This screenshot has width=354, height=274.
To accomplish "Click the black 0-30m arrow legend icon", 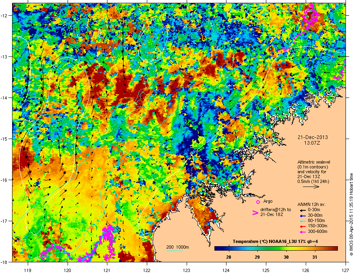I will click(x=302, y=210).
